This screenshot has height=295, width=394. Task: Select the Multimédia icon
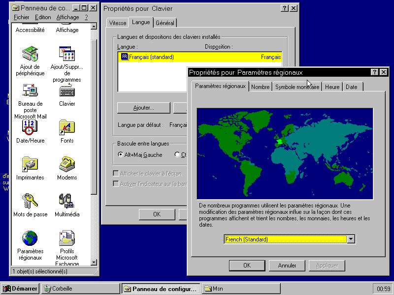(67, 201)
